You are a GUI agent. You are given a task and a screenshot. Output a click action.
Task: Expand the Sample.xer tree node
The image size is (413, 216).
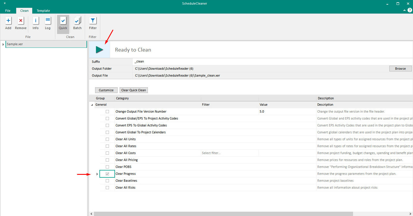(3, 44)
